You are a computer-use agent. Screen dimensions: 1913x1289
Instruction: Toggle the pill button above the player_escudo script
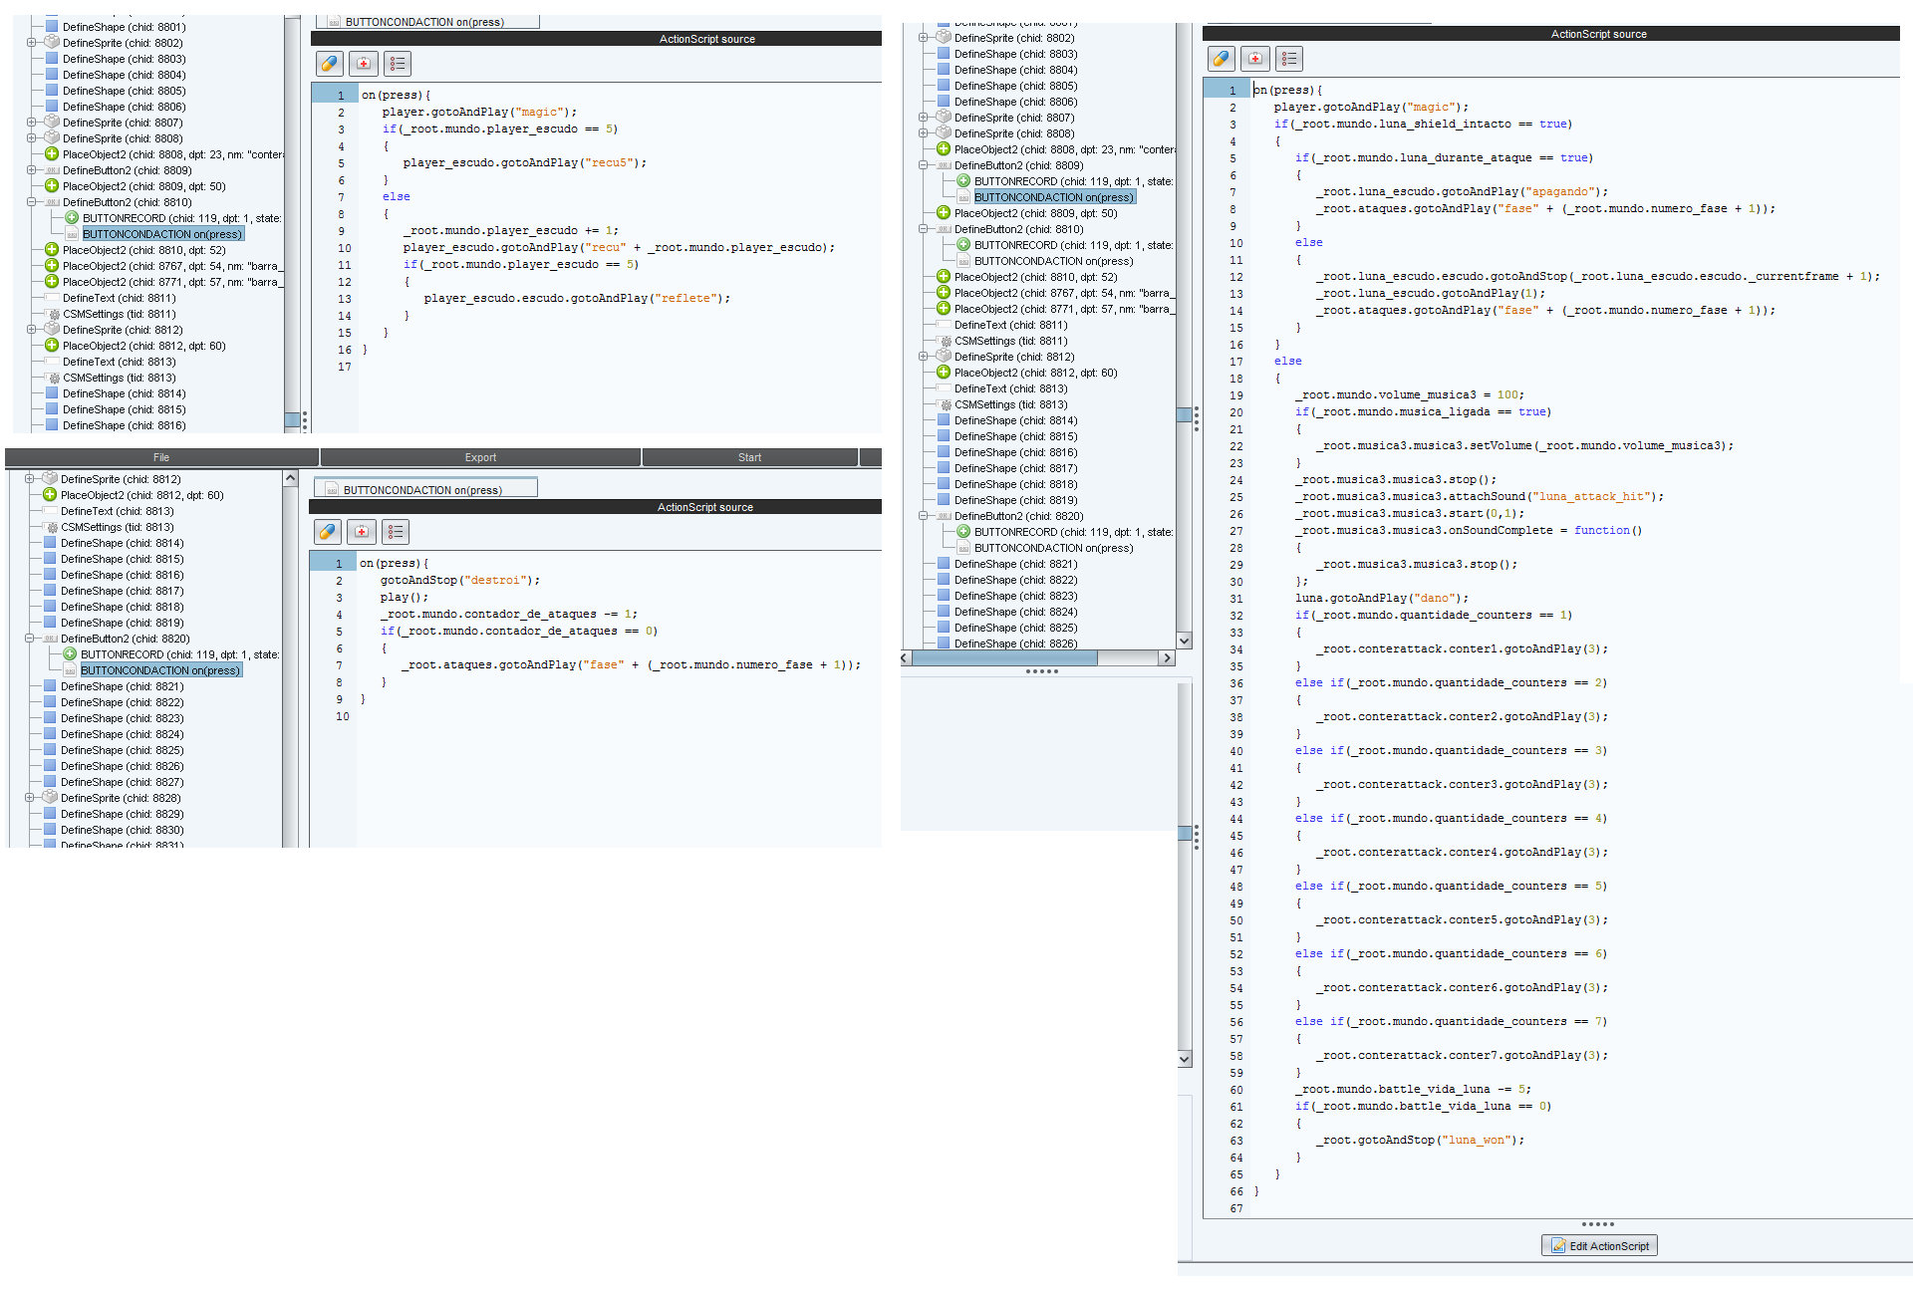coord(330,64)
